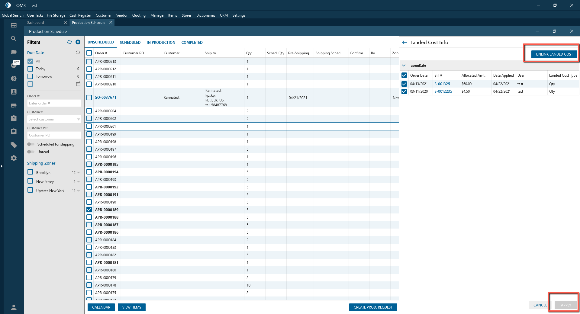Collapse the asemKate group
Image resolution: width=580 pixels, height=314 pixels.
click(404, 66)
